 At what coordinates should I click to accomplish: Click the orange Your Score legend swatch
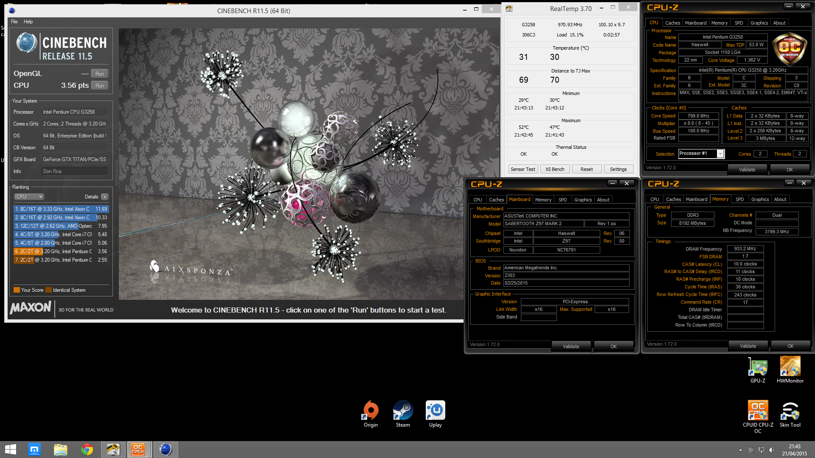[x=17, y=290]
